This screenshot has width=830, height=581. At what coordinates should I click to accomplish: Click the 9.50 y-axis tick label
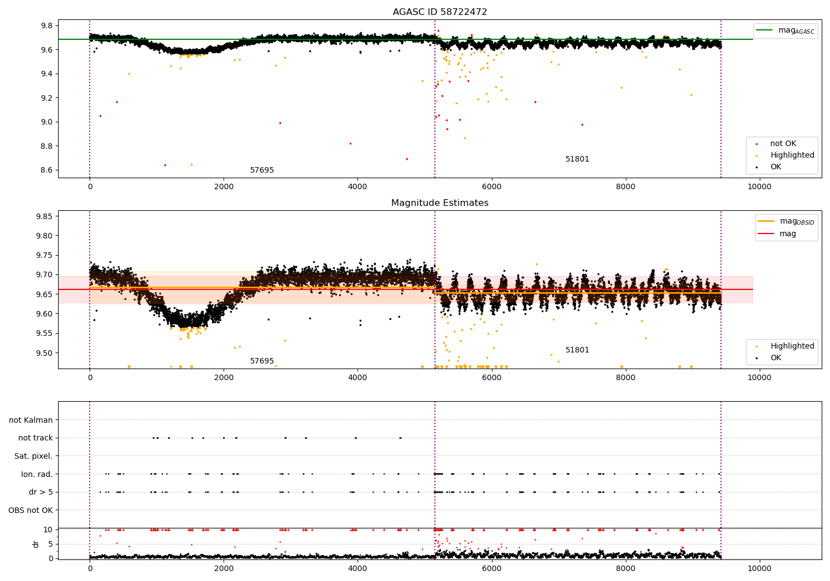coord(44,353)
